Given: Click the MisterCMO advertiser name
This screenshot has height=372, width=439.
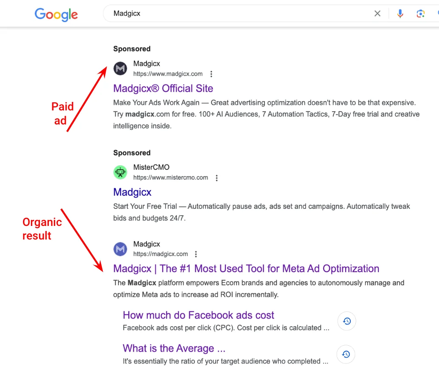Looking at the screenshot, I should pyautogui.click(x=151, y=167).
